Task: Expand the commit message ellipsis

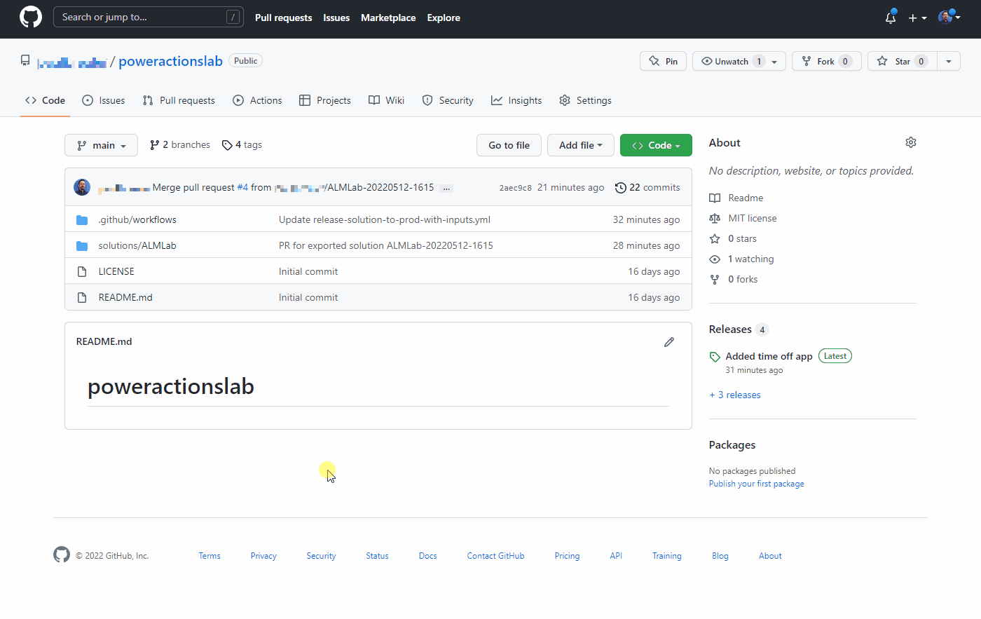Action: (446, 188)
